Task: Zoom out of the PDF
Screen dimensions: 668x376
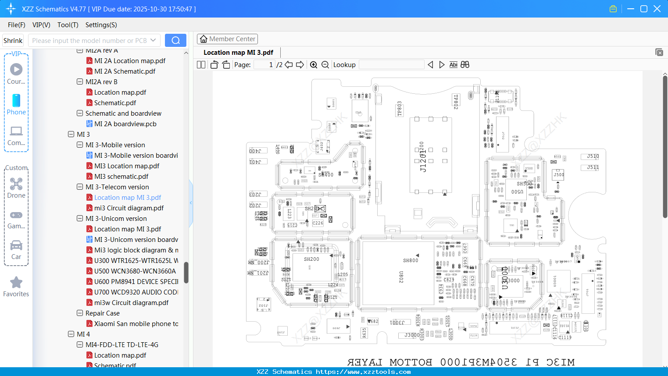Action: point(325,64)
